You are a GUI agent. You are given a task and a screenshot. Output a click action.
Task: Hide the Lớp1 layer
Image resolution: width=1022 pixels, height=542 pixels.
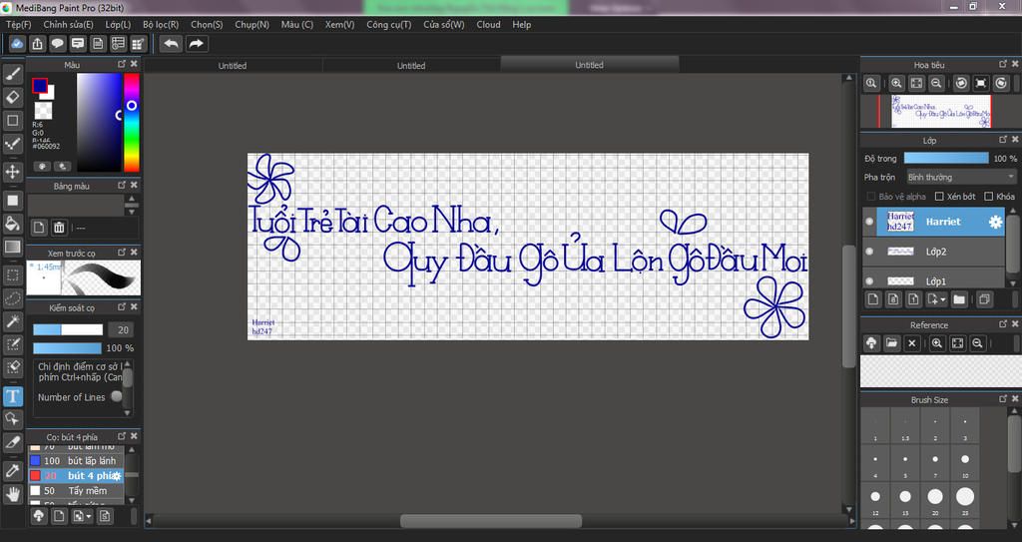click(x=869, y=281)
